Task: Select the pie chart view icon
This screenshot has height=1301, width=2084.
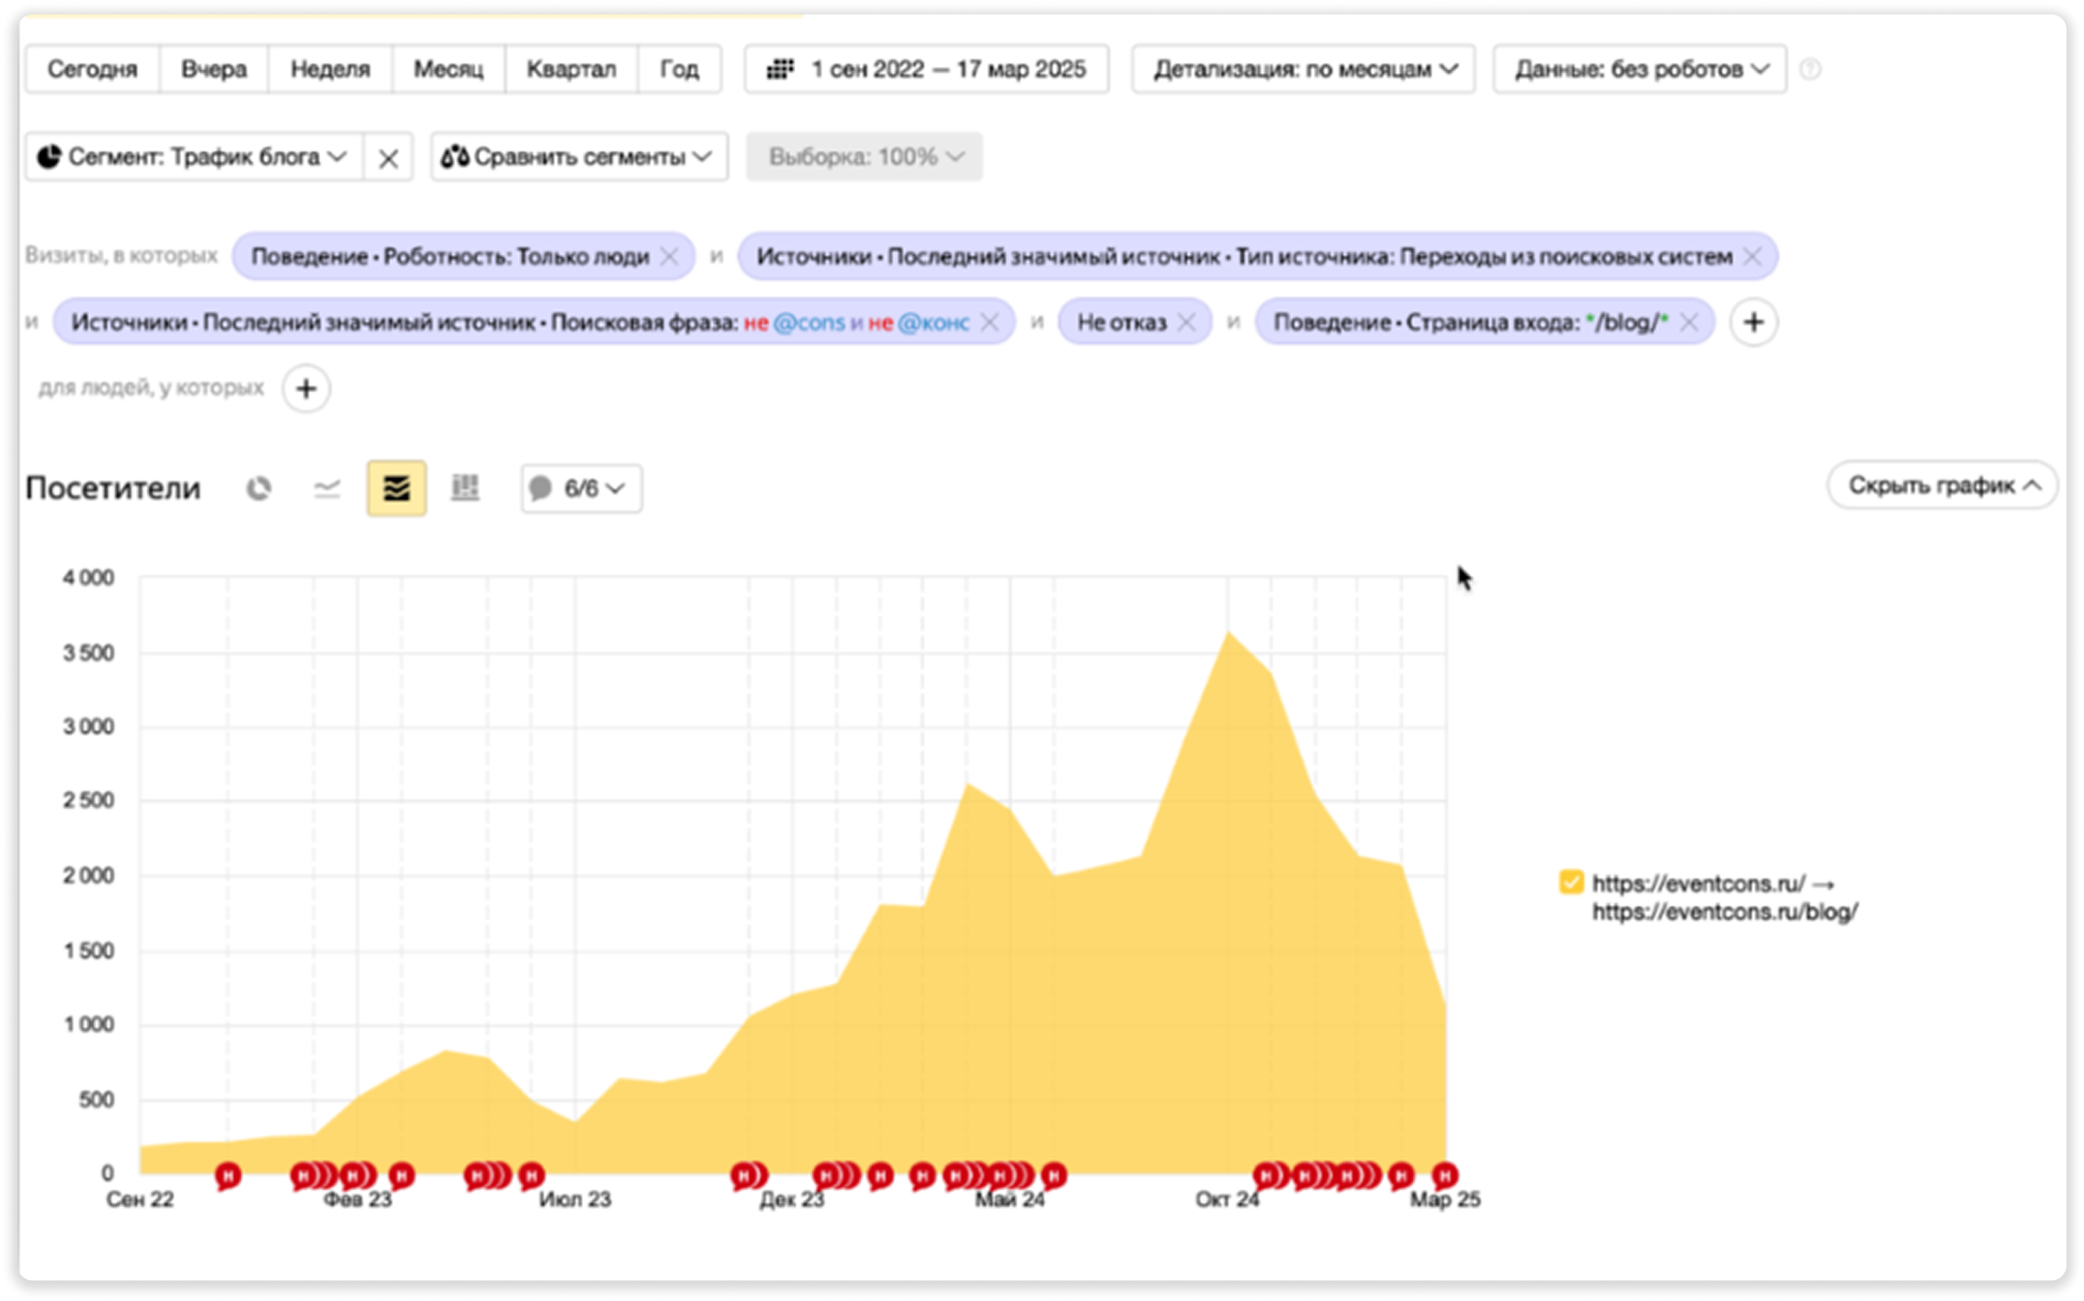Action: pyautogui.click(x=258, y=488)
